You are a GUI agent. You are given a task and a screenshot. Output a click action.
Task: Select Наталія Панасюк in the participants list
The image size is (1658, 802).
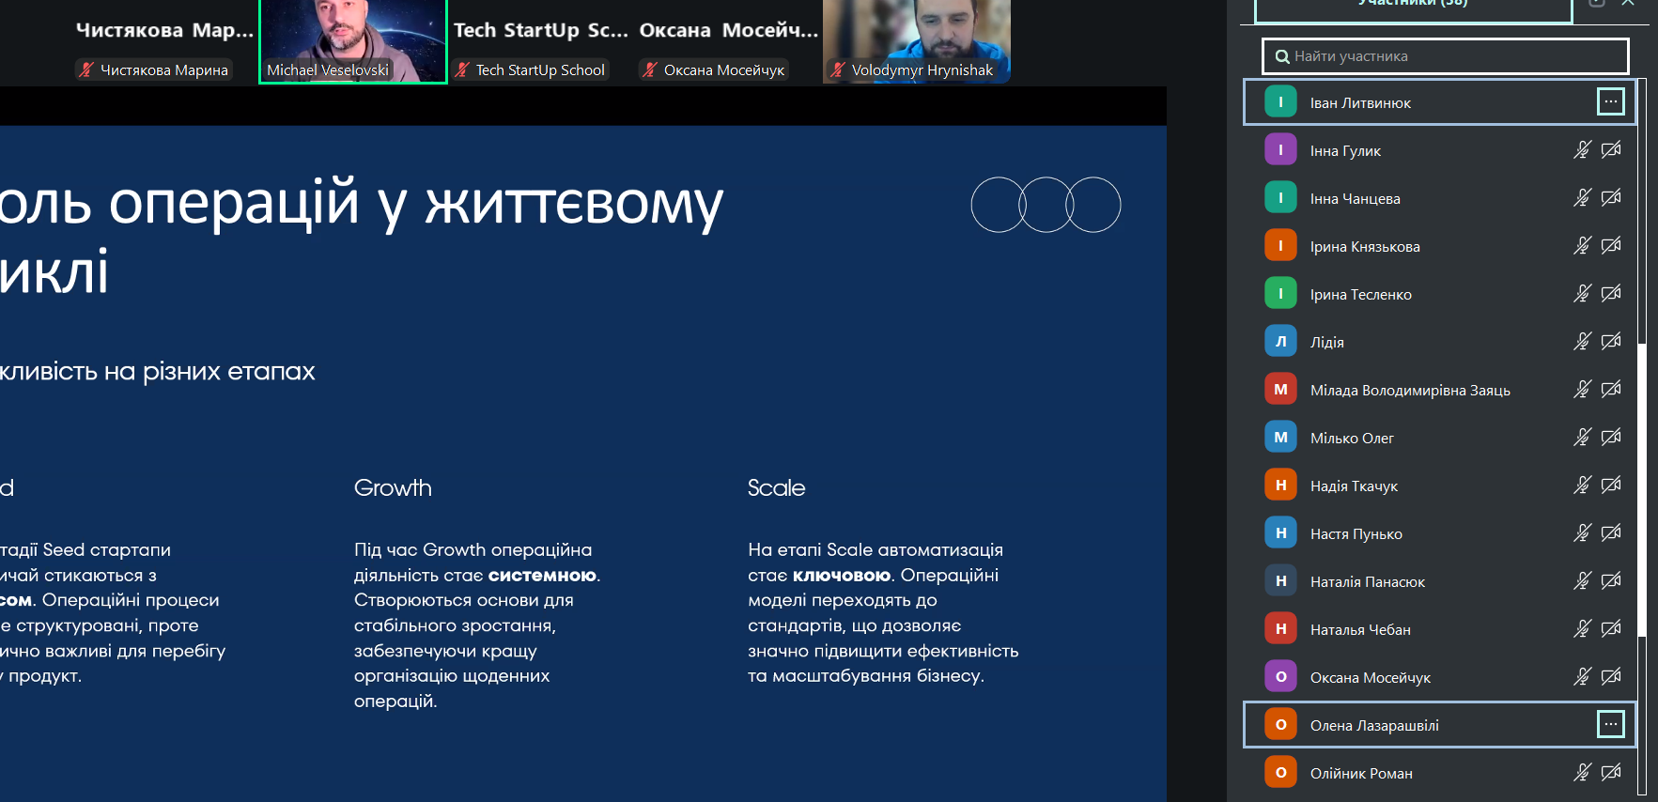pyautogui.click(x=1367, y=581)
